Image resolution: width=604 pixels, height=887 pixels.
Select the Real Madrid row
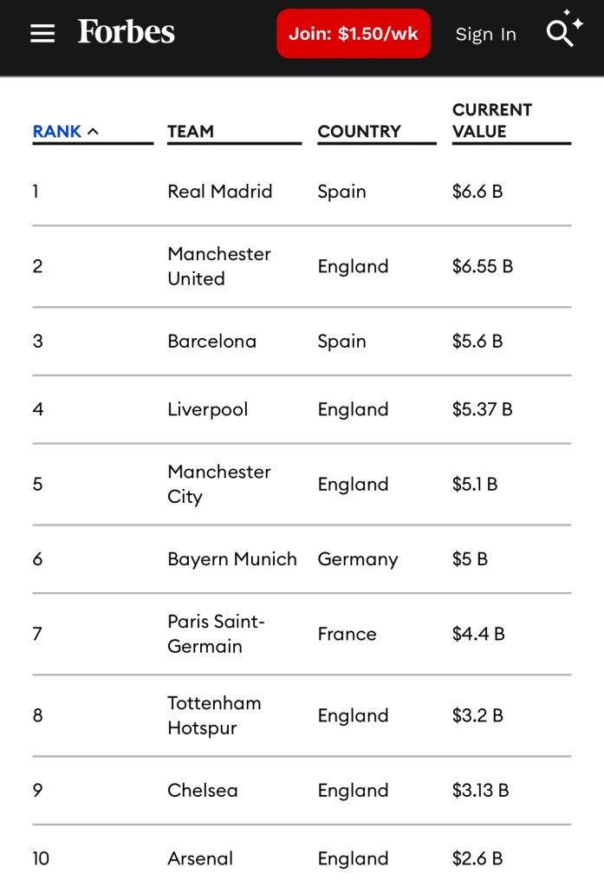[219, 192]
